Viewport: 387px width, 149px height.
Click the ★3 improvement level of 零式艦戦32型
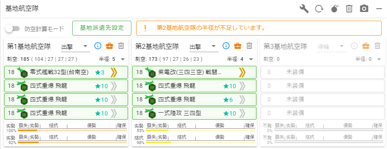100,72
